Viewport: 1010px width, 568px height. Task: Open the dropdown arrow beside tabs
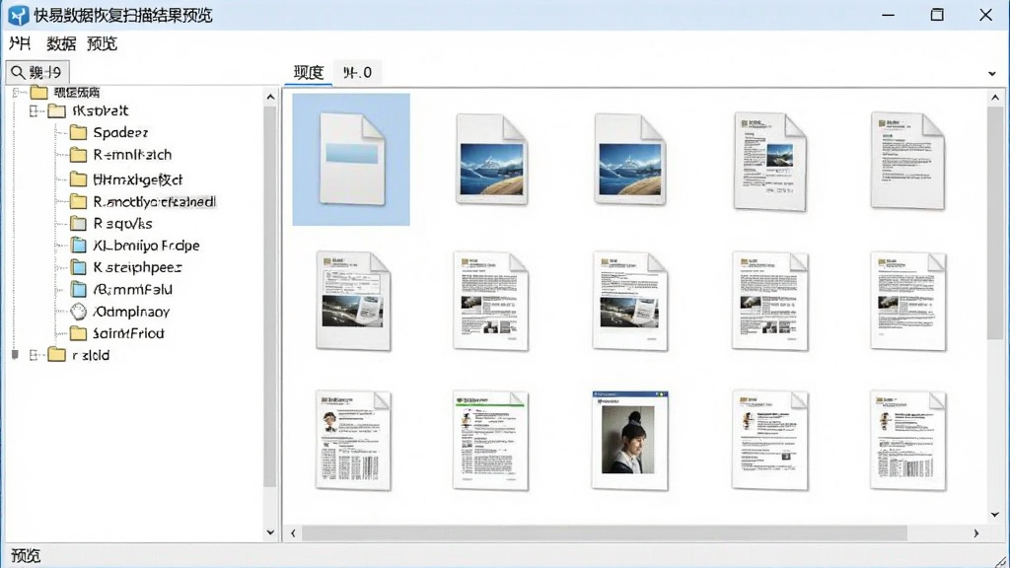click(x=992, y=73)
